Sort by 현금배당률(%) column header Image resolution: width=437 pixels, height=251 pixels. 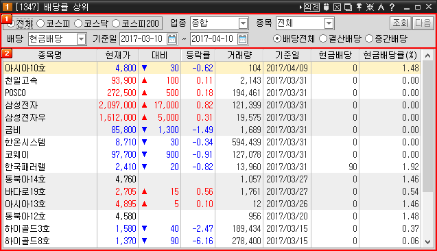coord(390,56)
